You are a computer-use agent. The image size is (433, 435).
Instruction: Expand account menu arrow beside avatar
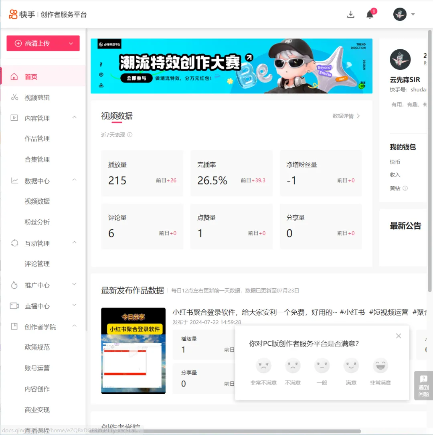tap(413, 14)
